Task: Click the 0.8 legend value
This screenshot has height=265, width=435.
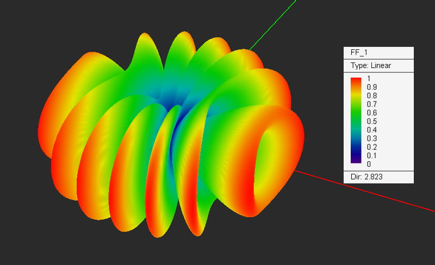Action: [372, 96]
